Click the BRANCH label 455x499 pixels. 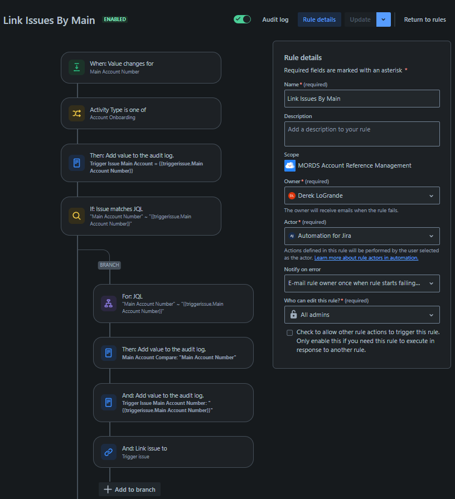click(109, 265)
